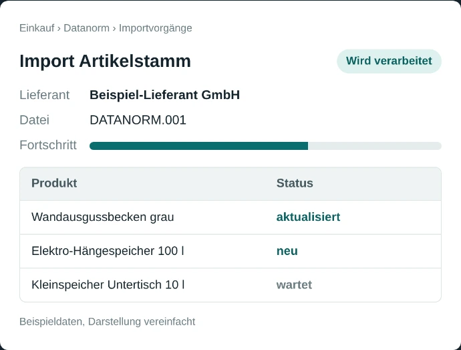
Task: Select file name 'DATANORM.001'
Action: coord(138,120)
